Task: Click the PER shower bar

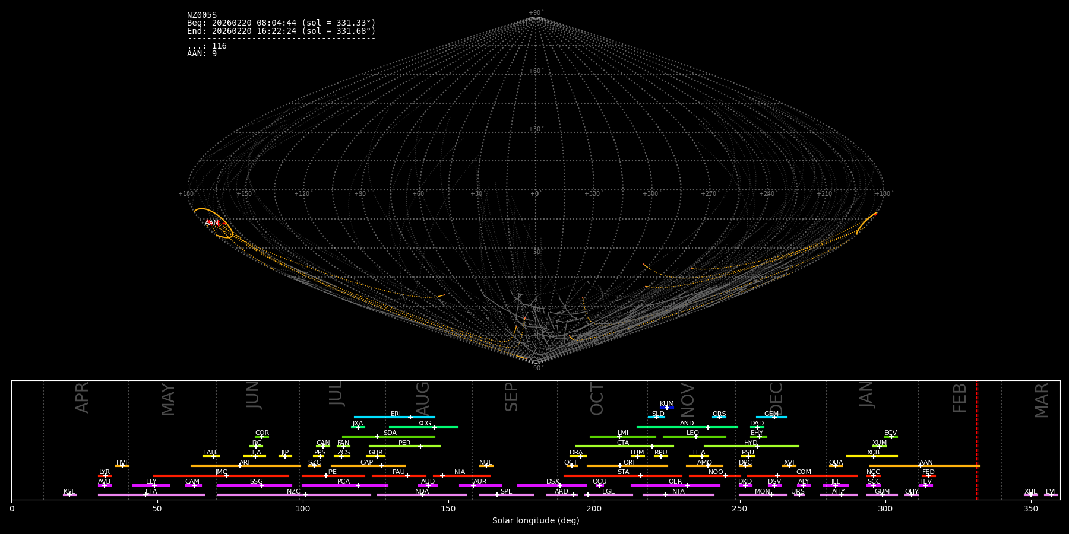Action: point(404,446)
